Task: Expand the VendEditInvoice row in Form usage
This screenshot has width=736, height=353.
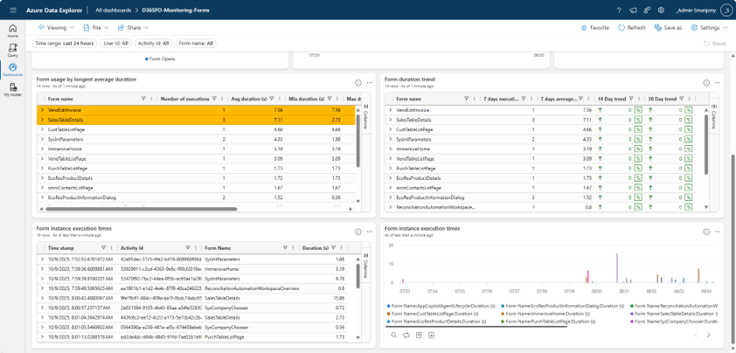Action: pos(41,111)
